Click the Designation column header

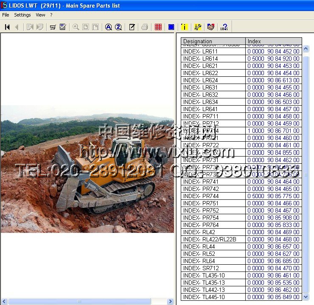pyautogui.click(x=213, y=41)
